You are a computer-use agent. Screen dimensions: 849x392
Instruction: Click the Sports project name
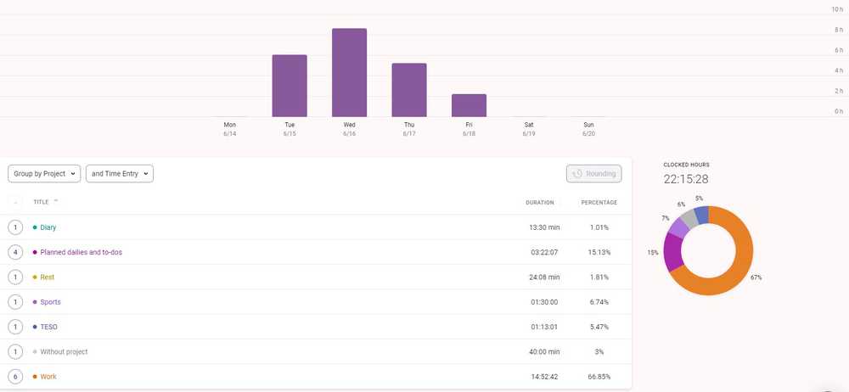pos(50,302)
